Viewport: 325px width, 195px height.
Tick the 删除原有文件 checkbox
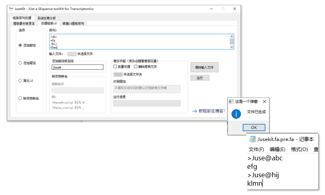click(x=136, y=66)
